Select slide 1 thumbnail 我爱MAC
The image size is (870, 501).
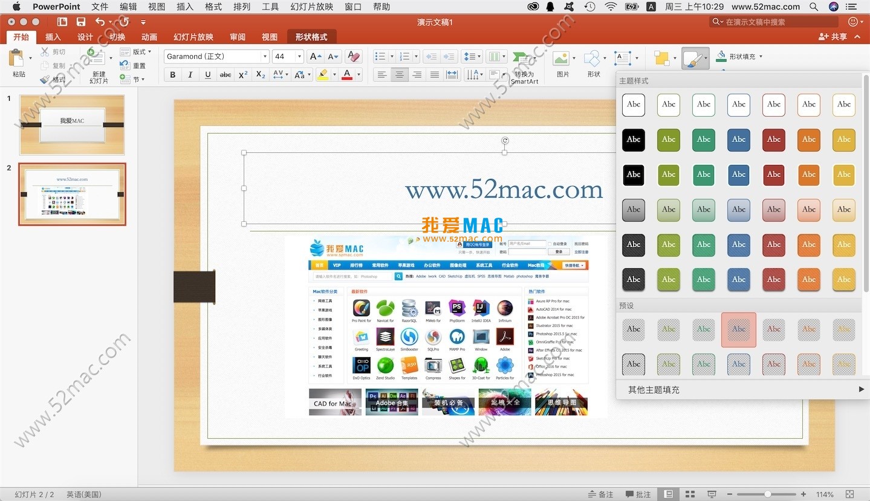[x=72, y=124]
